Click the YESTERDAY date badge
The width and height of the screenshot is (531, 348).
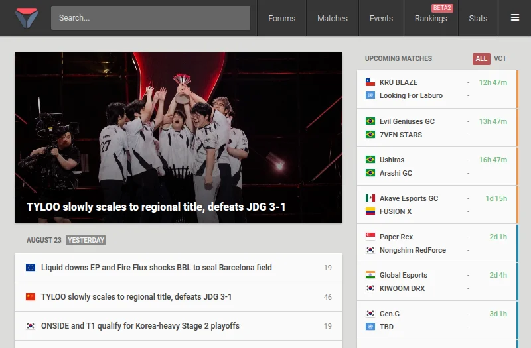(86, 240)
